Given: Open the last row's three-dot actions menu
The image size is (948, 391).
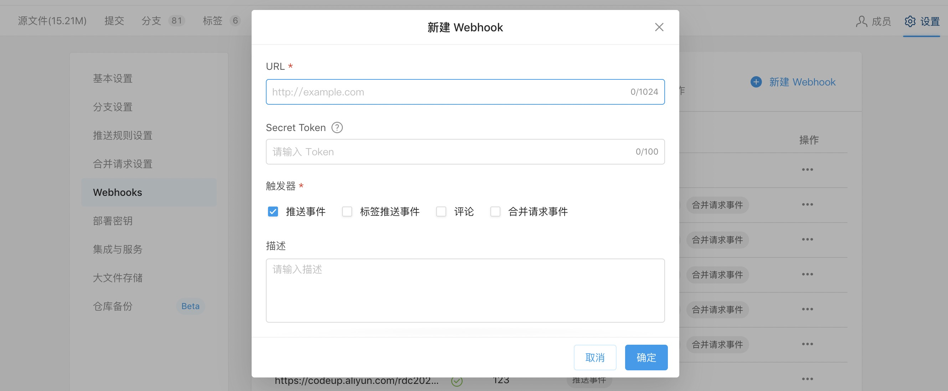Looking at the screenshot, I should point(807,379).
